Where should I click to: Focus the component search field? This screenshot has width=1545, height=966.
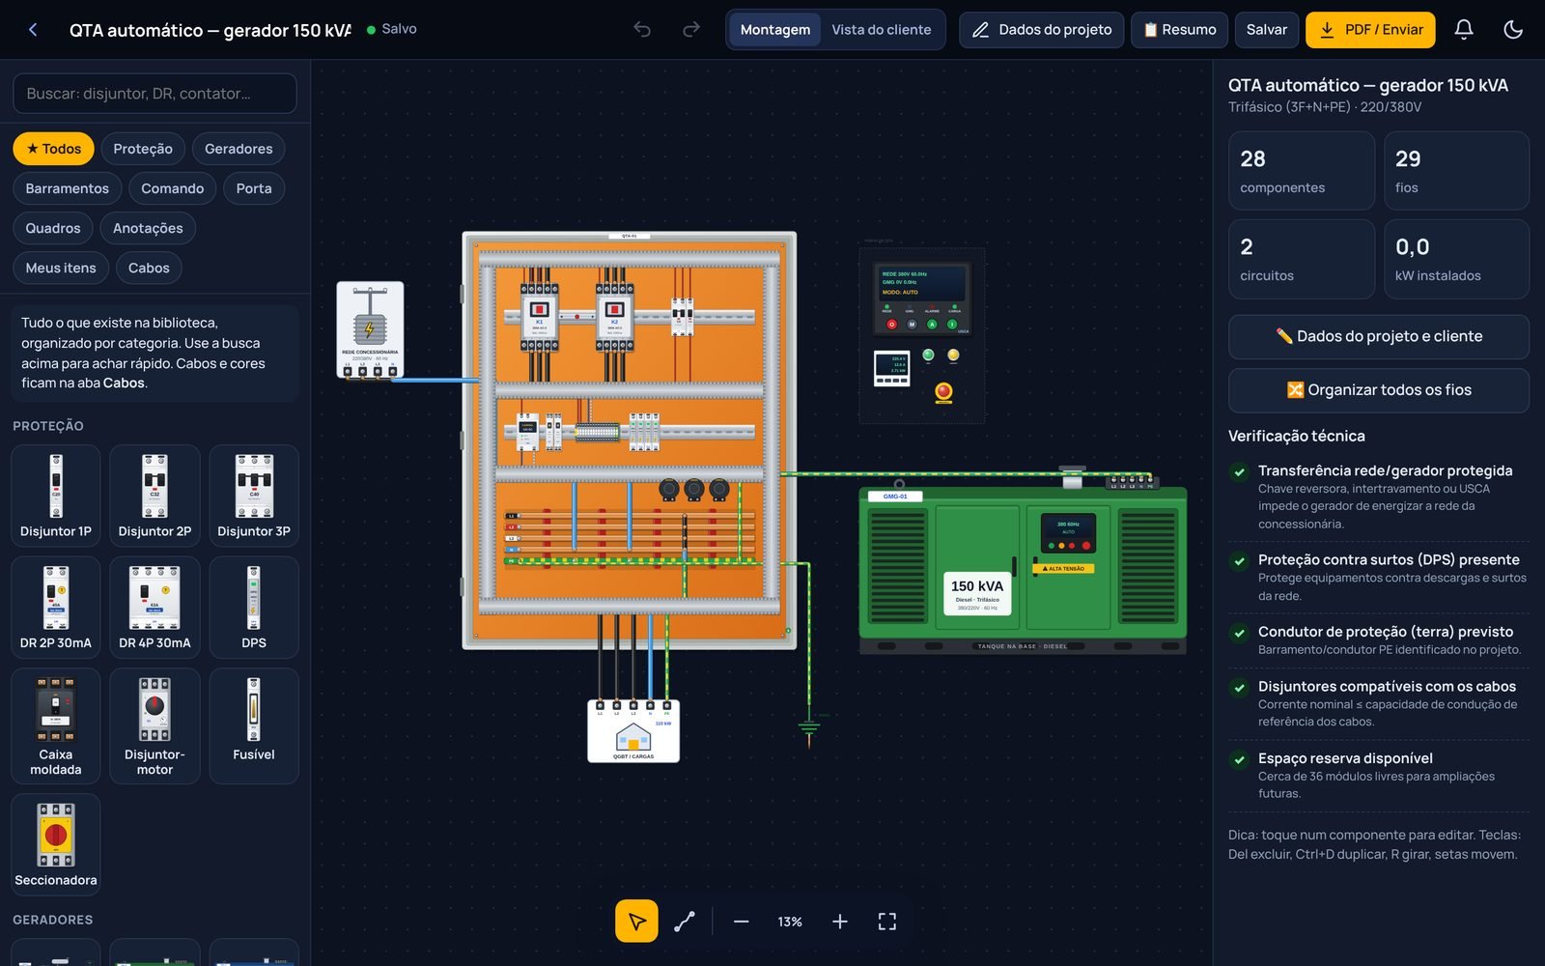[x=154, y=94]
